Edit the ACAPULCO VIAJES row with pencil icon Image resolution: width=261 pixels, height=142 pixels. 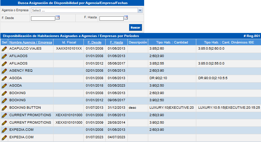pyautogui.click(x=4, y=49)
